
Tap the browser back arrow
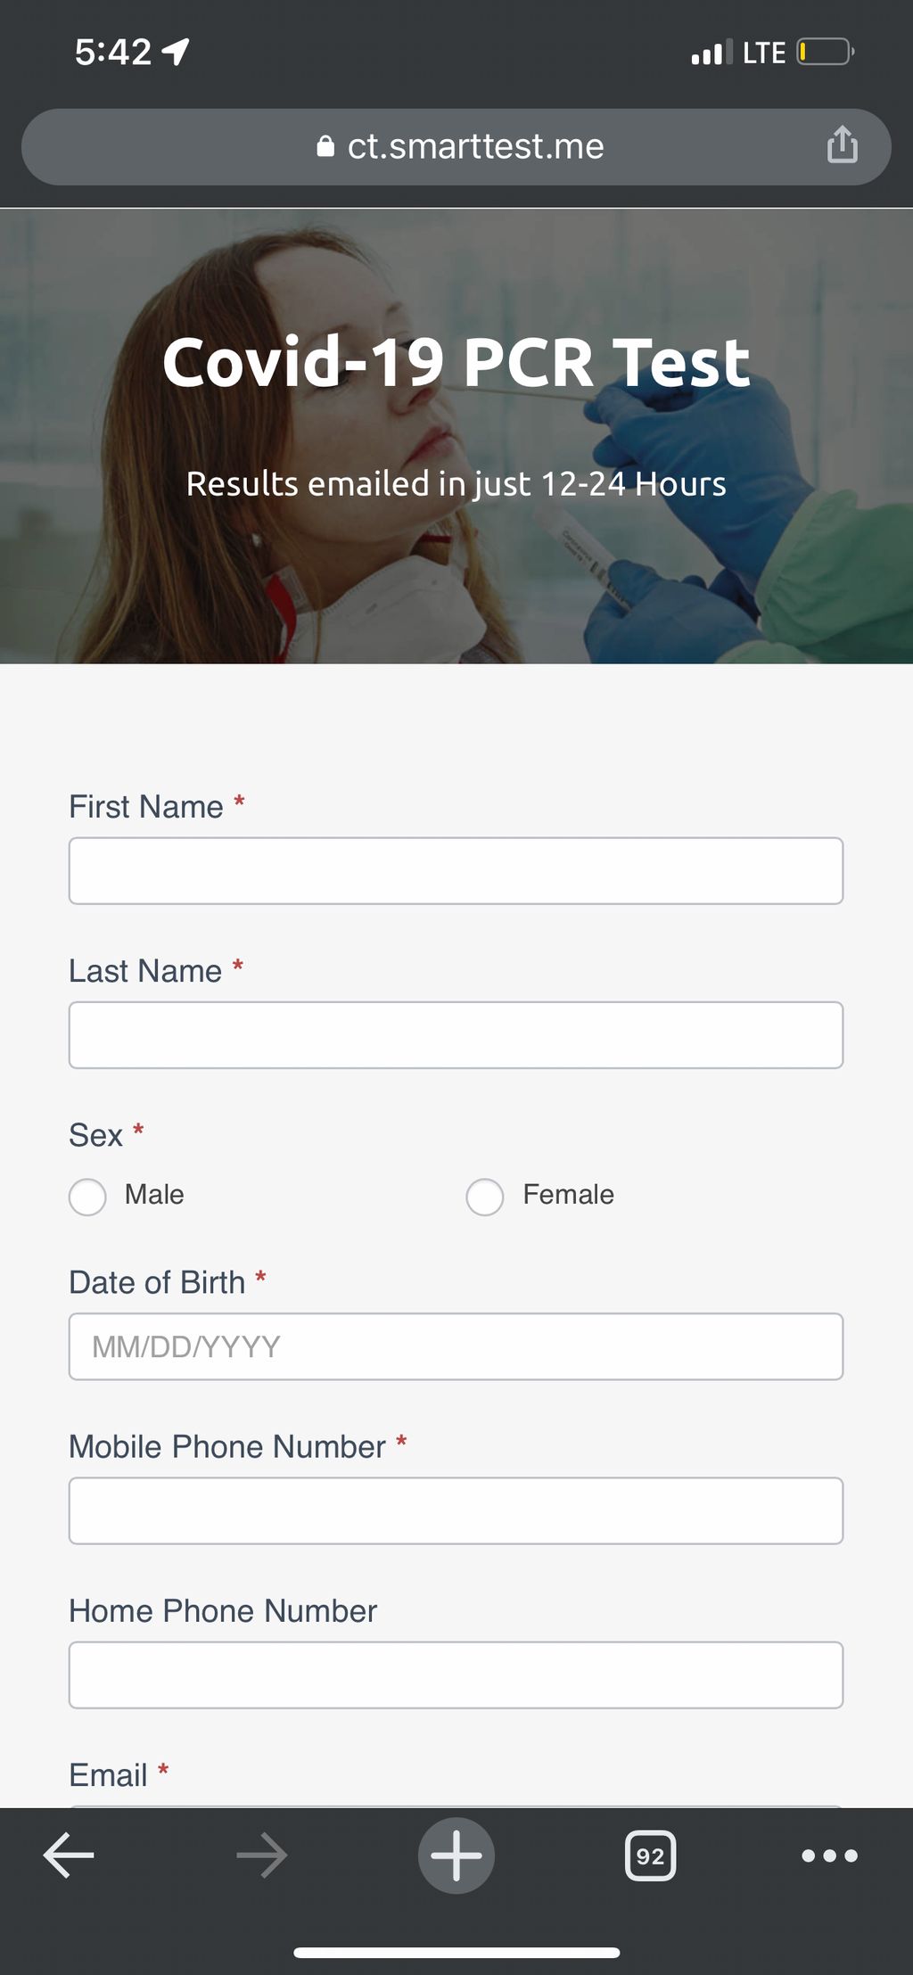(x=69, y=1856)
